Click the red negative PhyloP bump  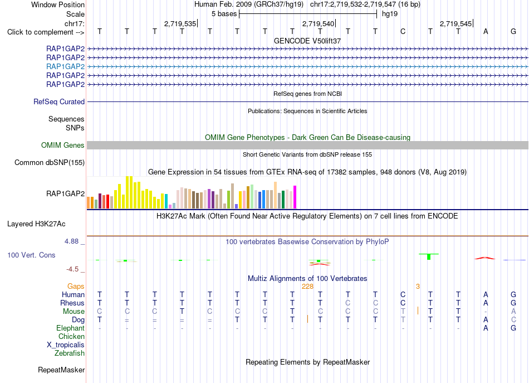[x=319, y=264]
